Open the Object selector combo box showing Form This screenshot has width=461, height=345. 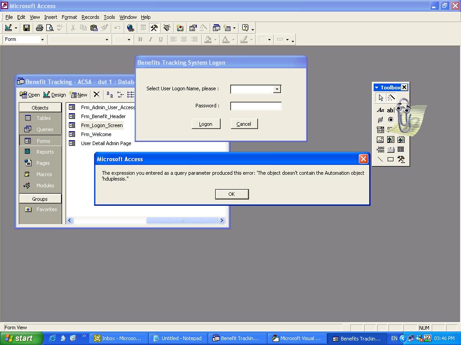pyautogui.click(x=24, y=40)
